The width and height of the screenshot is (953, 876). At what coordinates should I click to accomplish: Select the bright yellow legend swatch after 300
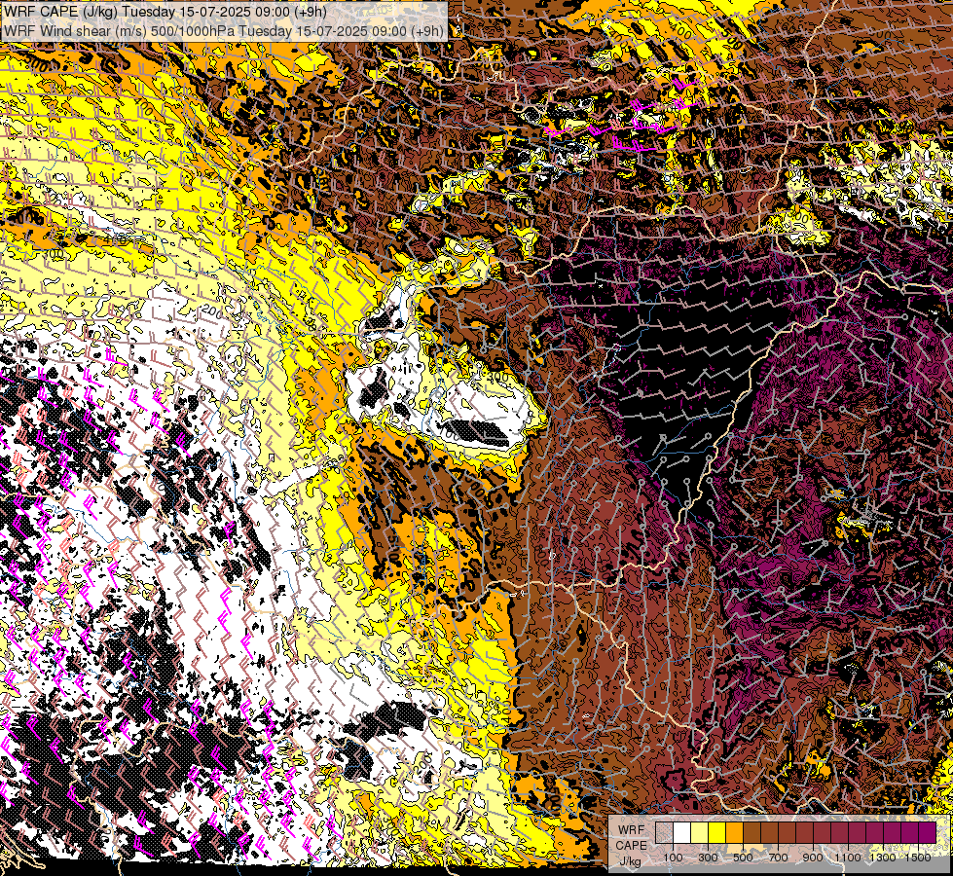pos(717,832)
